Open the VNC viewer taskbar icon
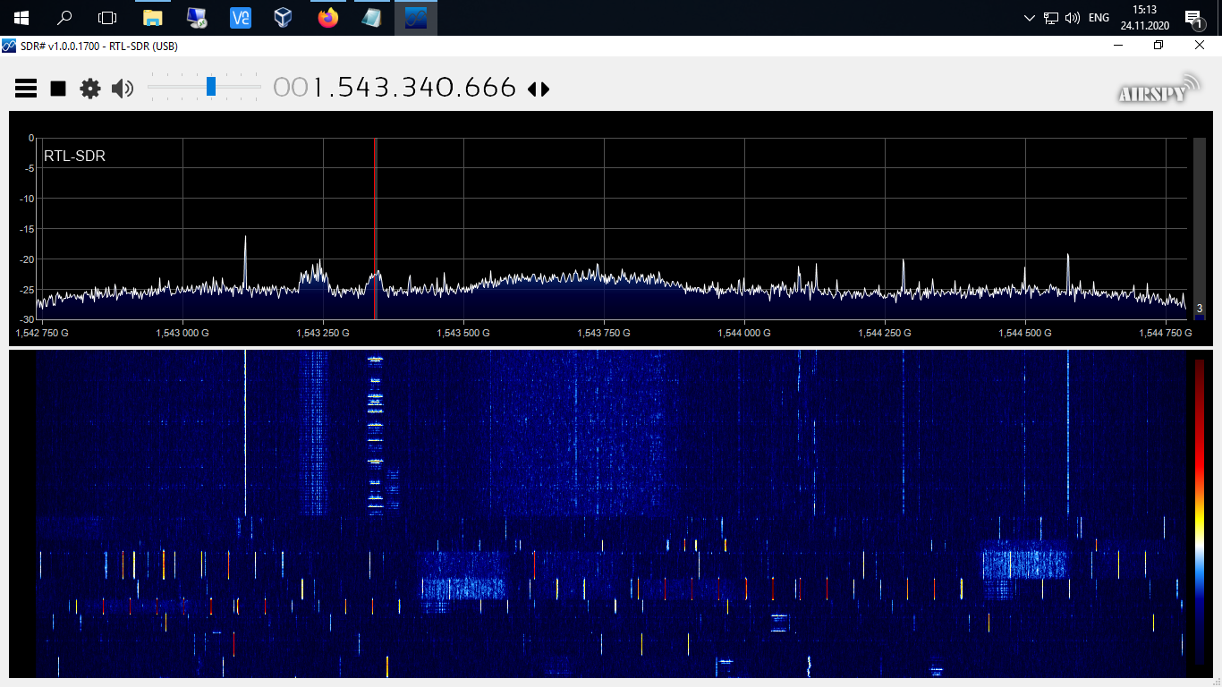The height and width of the screenshot is (687, 1222). coord(240,18)
